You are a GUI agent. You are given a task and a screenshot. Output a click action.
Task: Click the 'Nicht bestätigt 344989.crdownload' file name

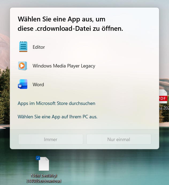coord(44,178)
